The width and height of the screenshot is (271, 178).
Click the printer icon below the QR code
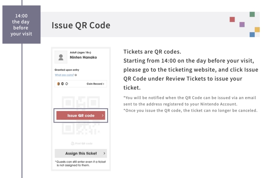click(x=72, y=143)
